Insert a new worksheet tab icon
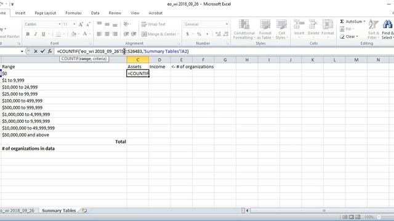 pyautogui.click(x=84, y=211)
